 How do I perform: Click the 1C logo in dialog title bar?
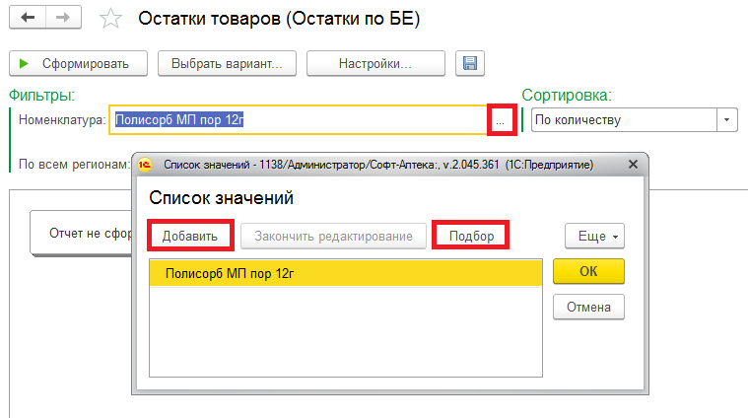point(145,164)
